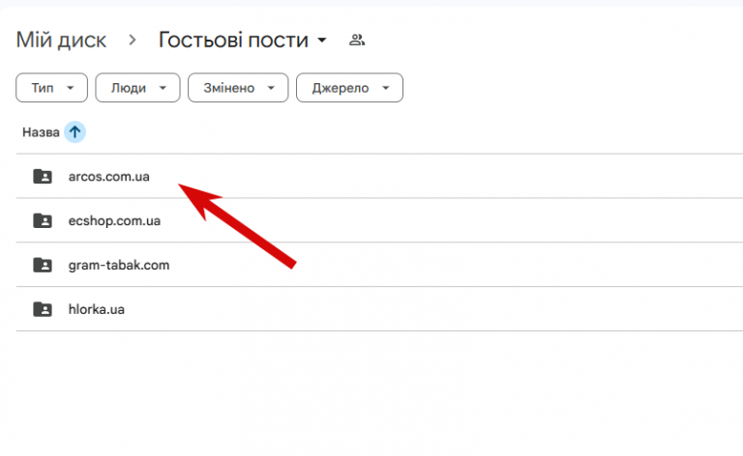Image resolution: width=743 pixels, height=456 pixels.
Task: Select the hlorka.ua folder name
Action: click(x=96, y=309)
